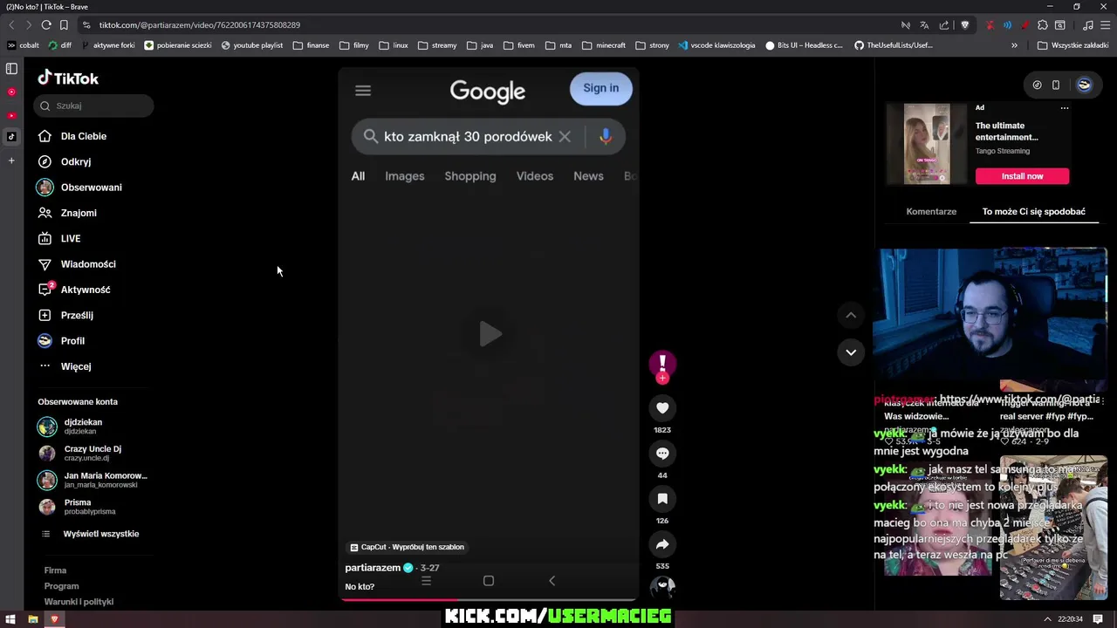Switch to Komentarze tab

coord(931,211)
